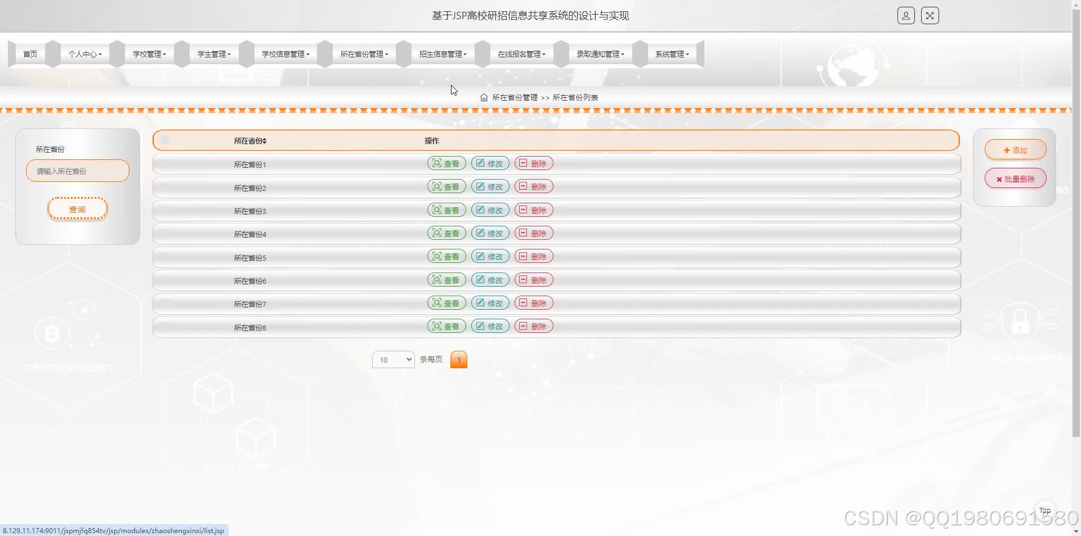Image resolution: width=1081 pixels, height=536 pixels.
Task: Open the user profile icon at top
Action: [906, 16]
